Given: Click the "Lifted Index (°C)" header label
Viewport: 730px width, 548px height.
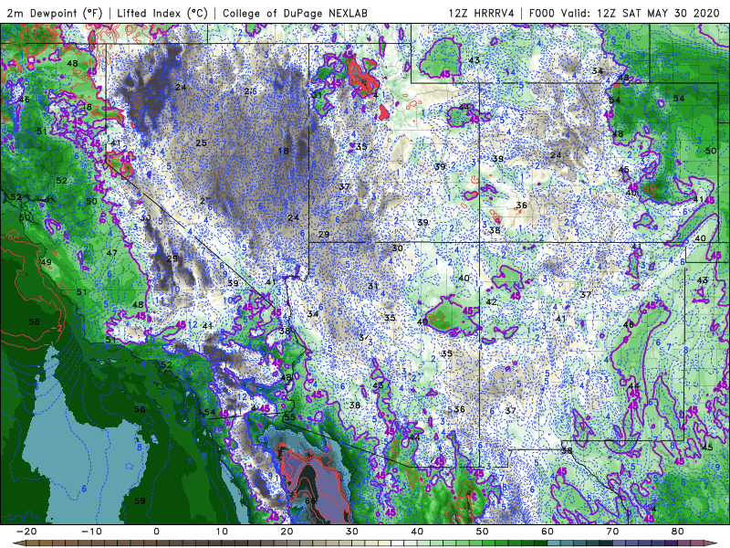Looking at the screenshot, I should pyautogui.click(x=162, y=13).
